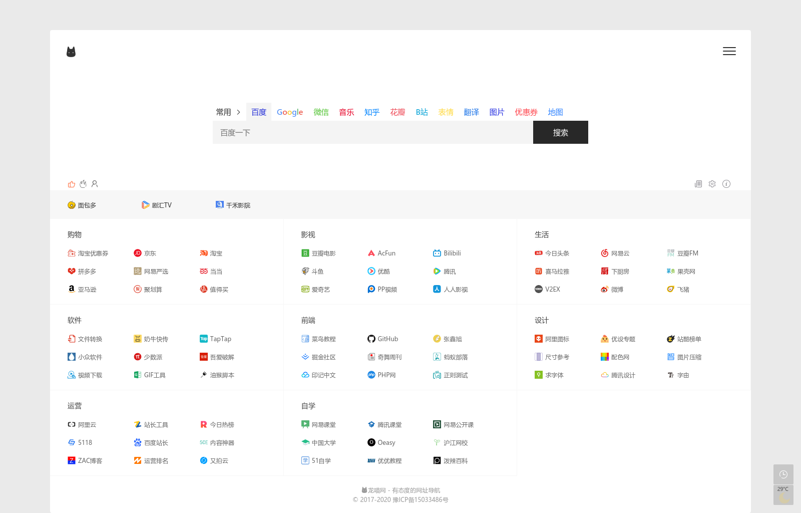Click the AcFun icon

pos(371,253)
